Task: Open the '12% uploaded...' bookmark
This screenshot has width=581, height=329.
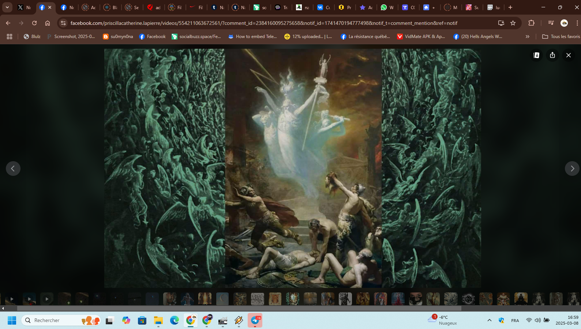Action: tap(308, 37)
